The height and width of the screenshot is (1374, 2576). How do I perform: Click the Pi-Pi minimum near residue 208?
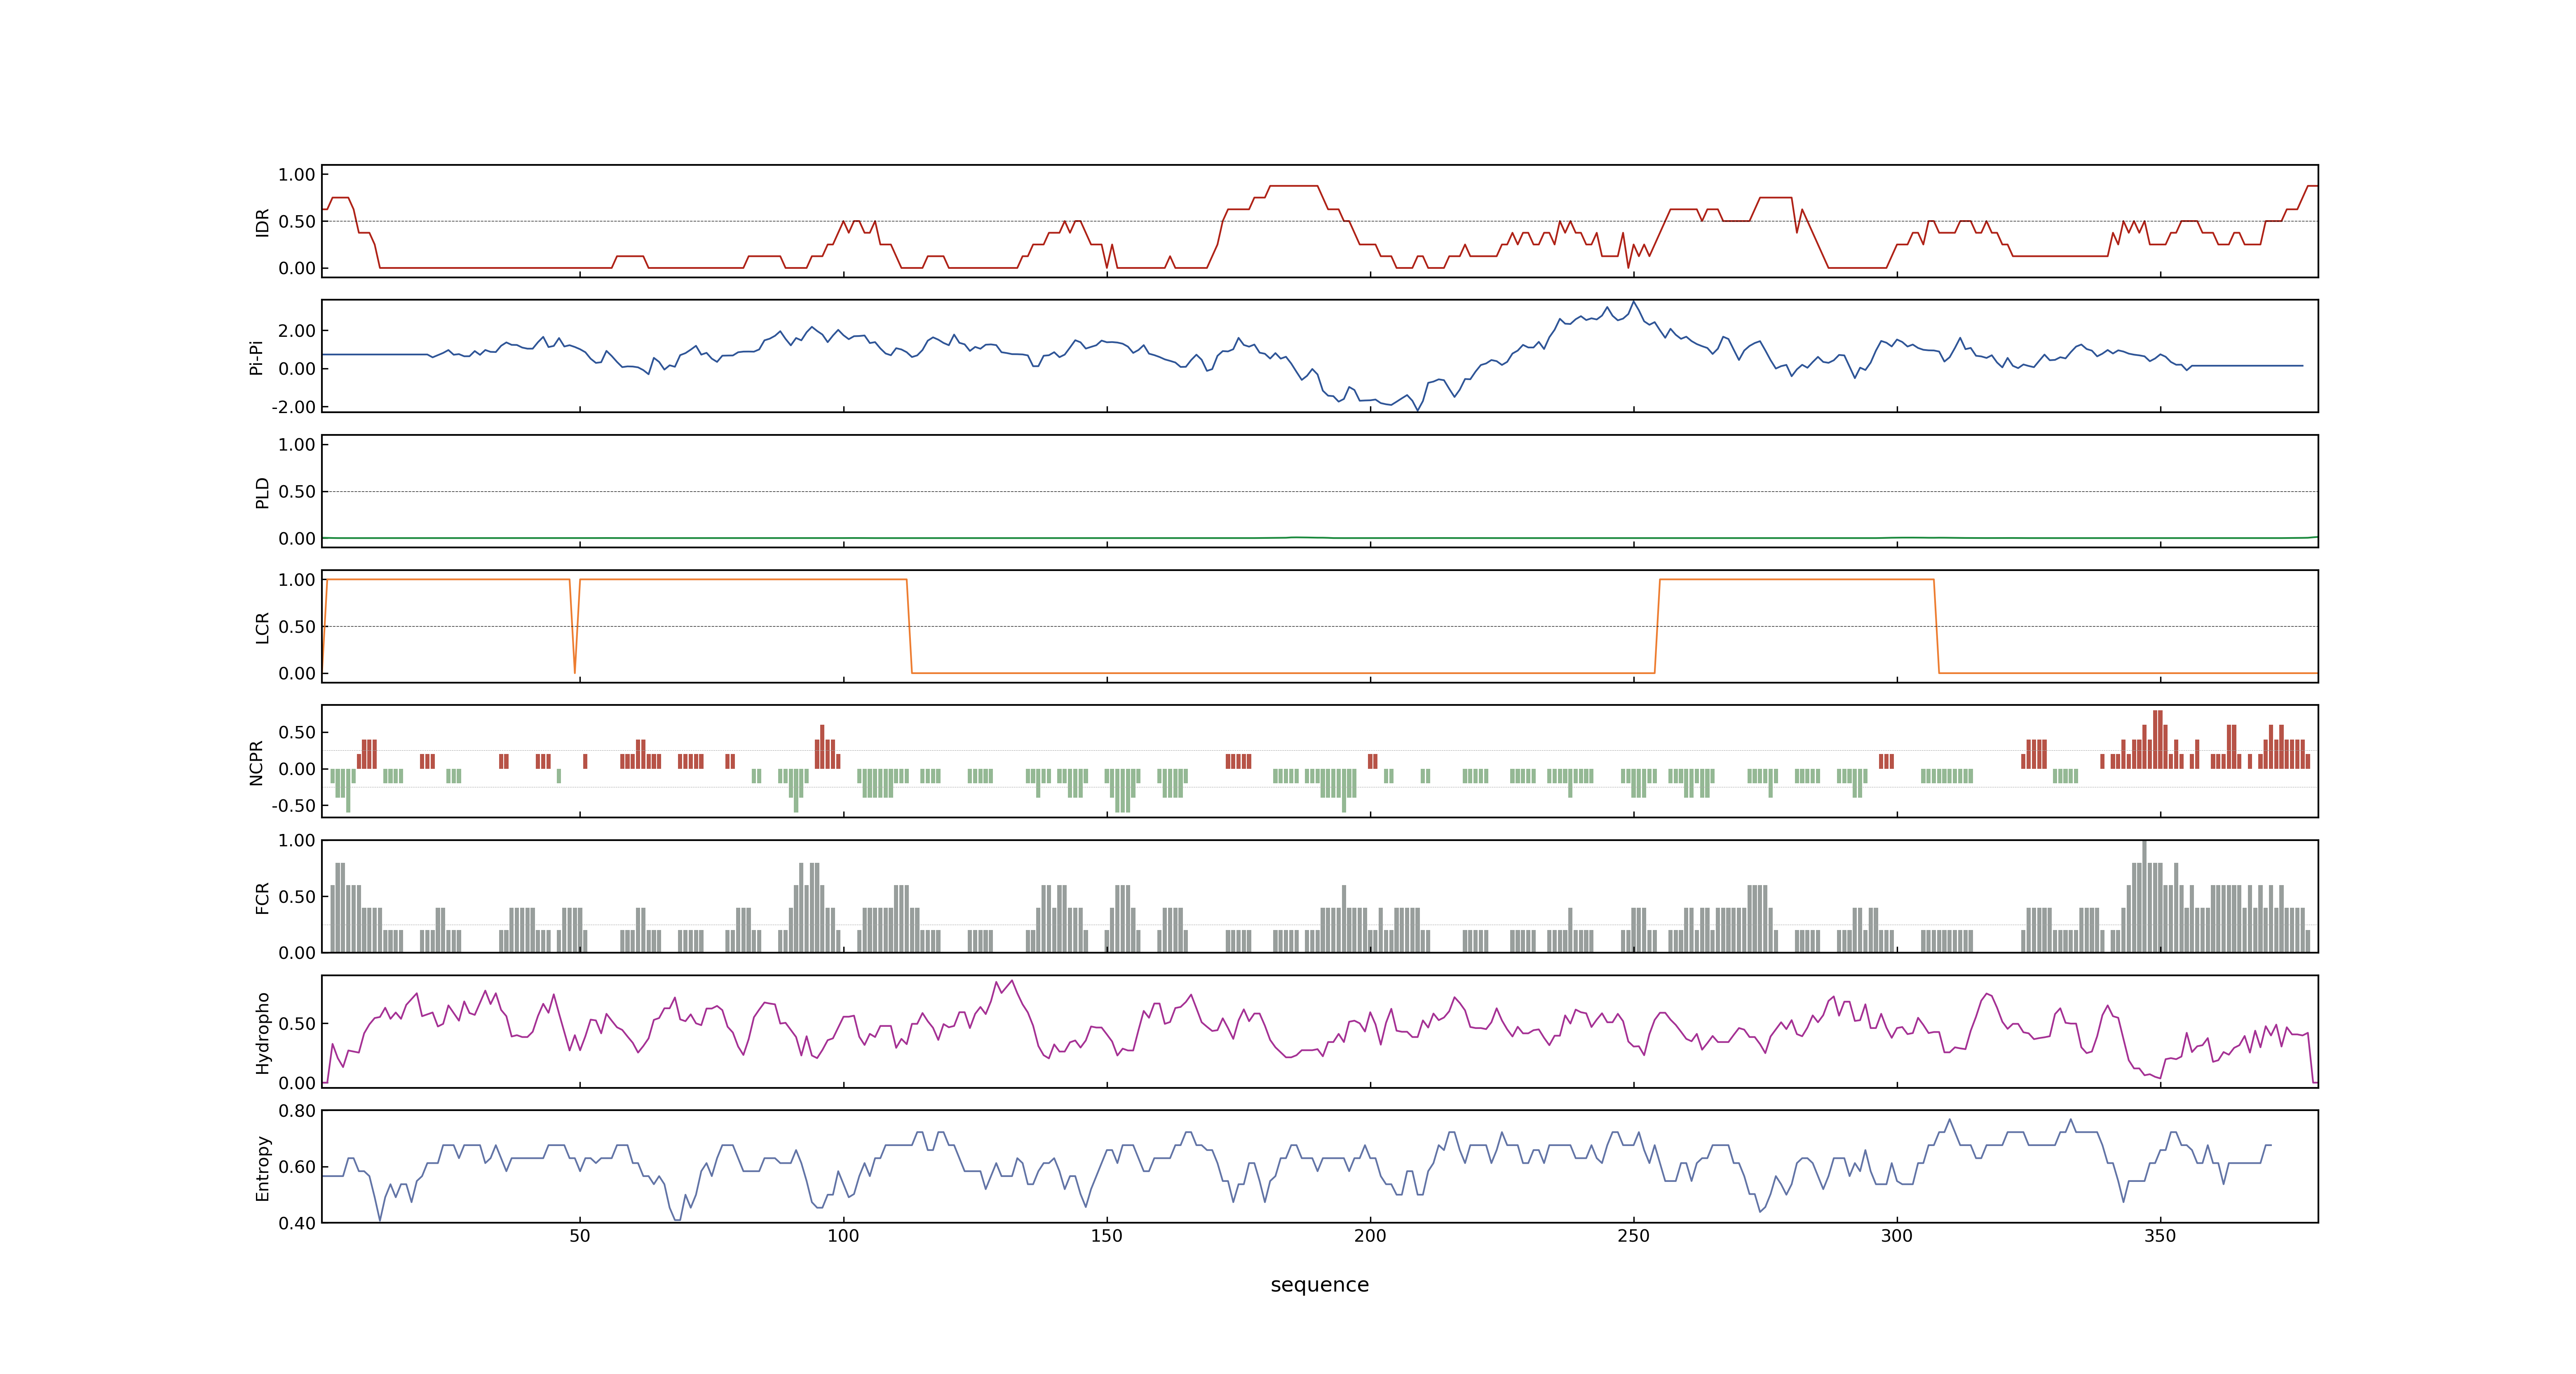click(x=1417, y=410)
